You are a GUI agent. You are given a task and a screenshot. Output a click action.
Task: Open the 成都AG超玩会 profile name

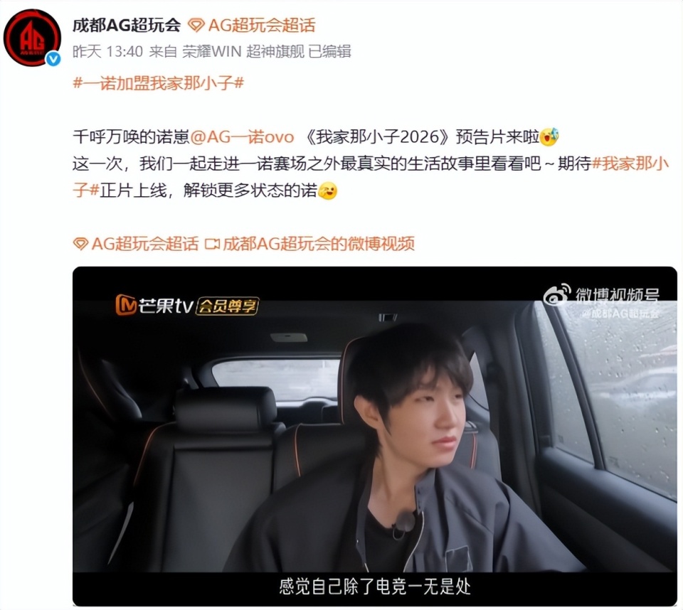click(127, 26)
